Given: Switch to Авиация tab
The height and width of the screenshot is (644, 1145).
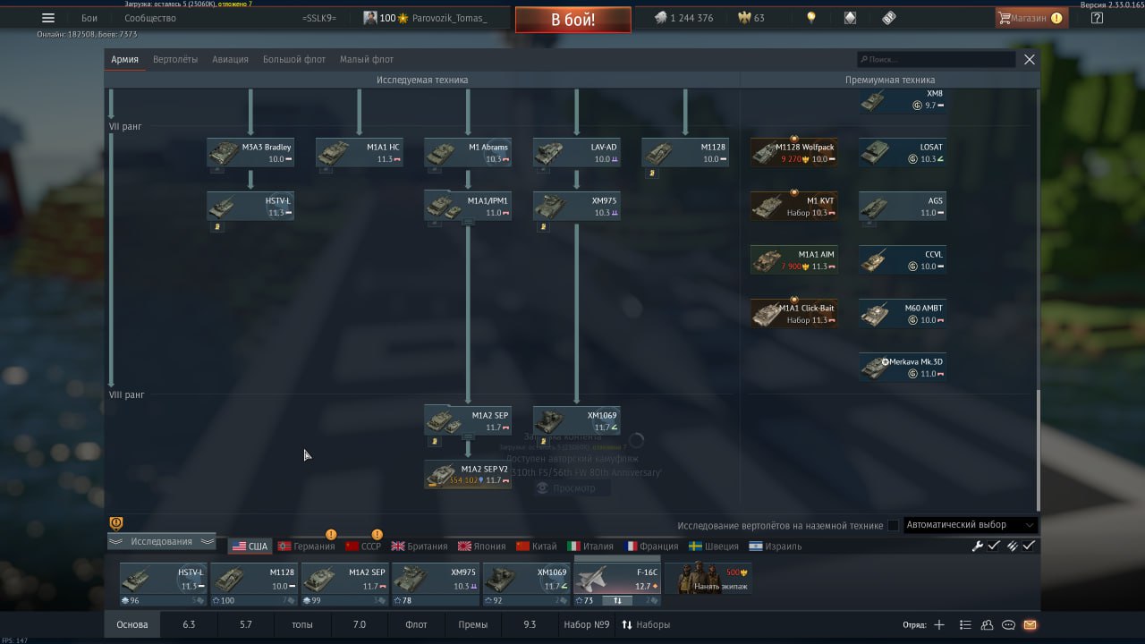Looking at the screenshot, I should tap(230, 59).
